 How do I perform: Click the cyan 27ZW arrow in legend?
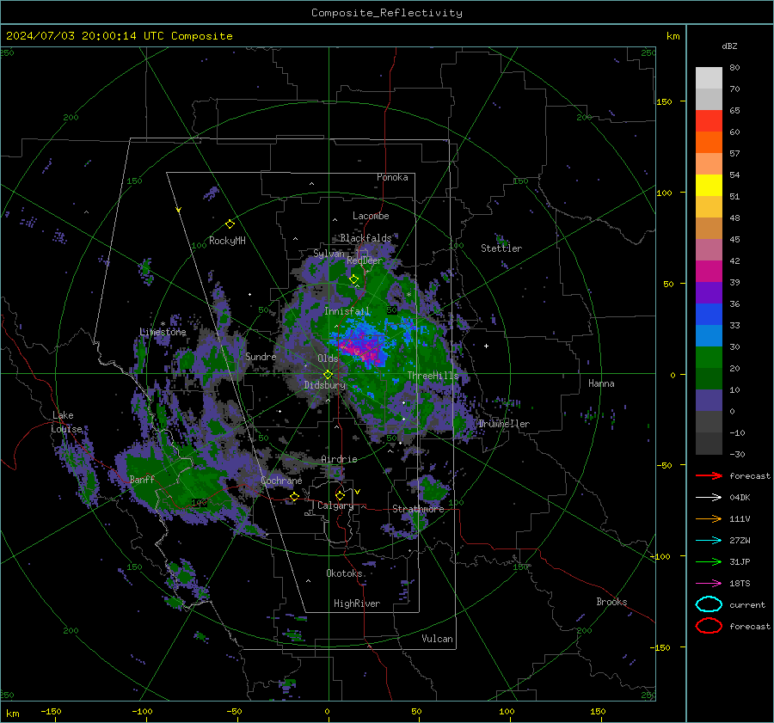pyautogui.click(x=709, y=541)
